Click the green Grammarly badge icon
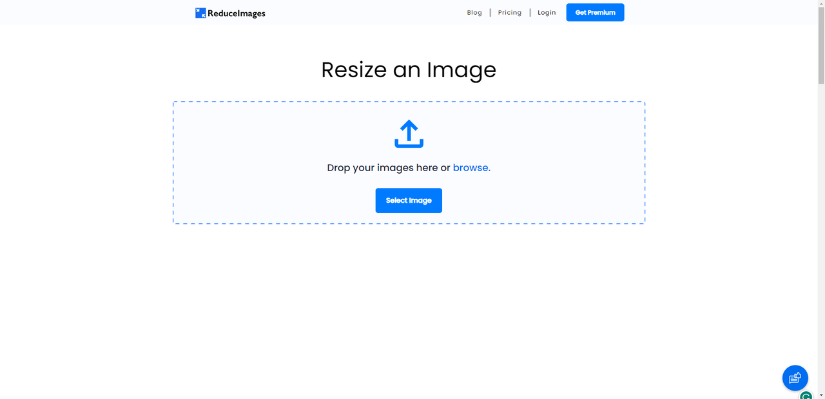The height and width of the screenshot is (399, 825). 806,395
